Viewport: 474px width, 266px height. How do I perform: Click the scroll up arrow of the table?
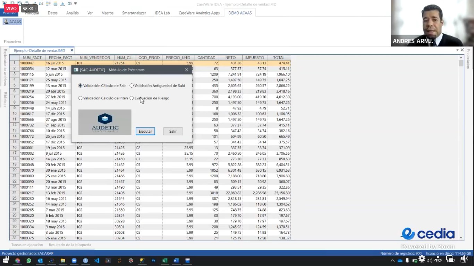[x=461, y=57]
